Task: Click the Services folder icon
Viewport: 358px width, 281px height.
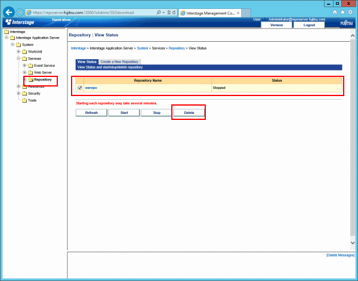Action: pos(24,58)
